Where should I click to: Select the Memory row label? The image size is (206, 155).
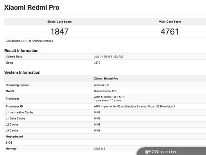click(x=11, y=149)
